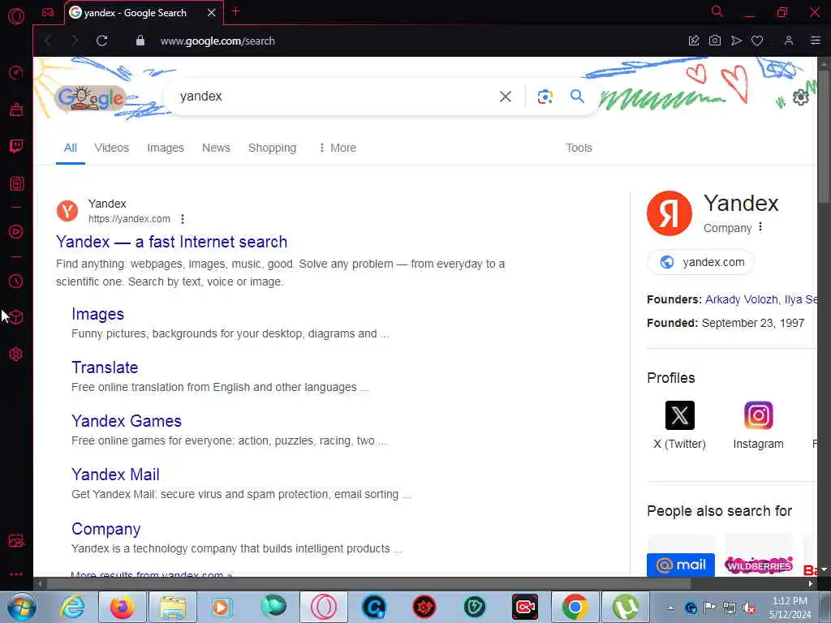Image resolution: width=831 pixels, height=623 pixels.
Task: Open the Yandex Mail sitelink
Action: [115, 474]
